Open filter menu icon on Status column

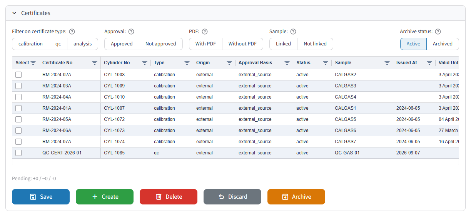[x=326, y=63]
